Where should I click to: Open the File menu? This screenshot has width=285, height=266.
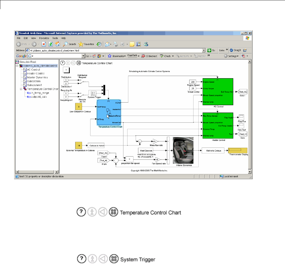click(x=19, y=38)
